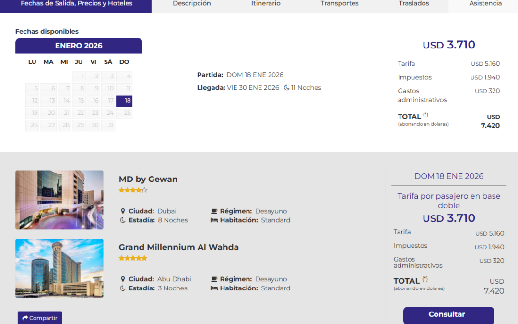Switch to the Itinerario tab
The image size is (518, 324).
pos(266,4)
